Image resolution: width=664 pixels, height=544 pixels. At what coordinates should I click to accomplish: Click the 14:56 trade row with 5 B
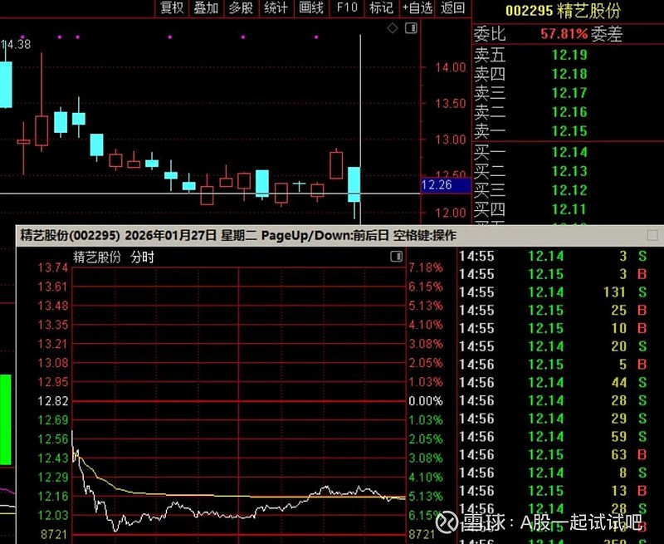[553, 365]
